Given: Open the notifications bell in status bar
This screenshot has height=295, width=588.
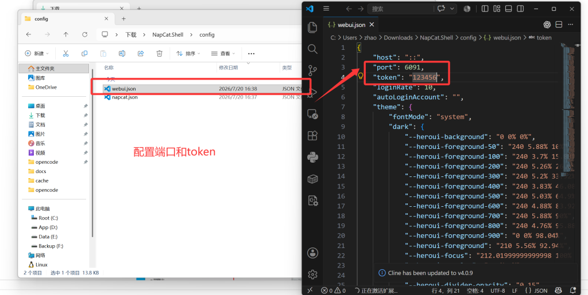Looking at the screenshot, I should 572,290.
